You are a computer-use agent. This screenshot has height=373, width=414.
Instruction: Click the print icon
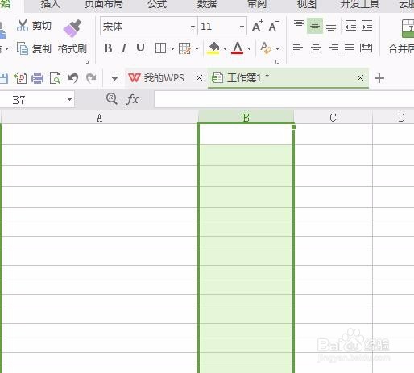pyautogui.click(x=37, y=78)
